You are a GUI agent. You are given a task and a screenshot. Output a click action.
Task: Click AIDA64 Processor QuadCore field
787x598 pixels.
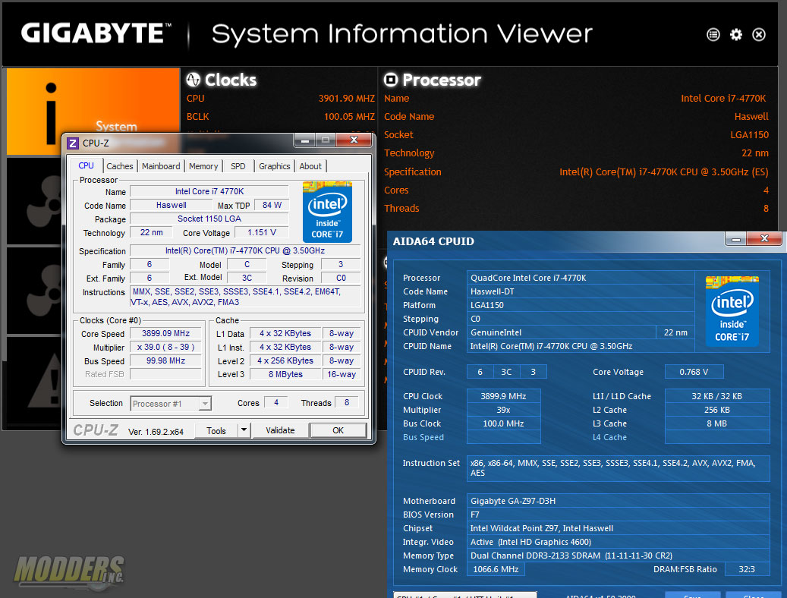click(x=581, y=278)
